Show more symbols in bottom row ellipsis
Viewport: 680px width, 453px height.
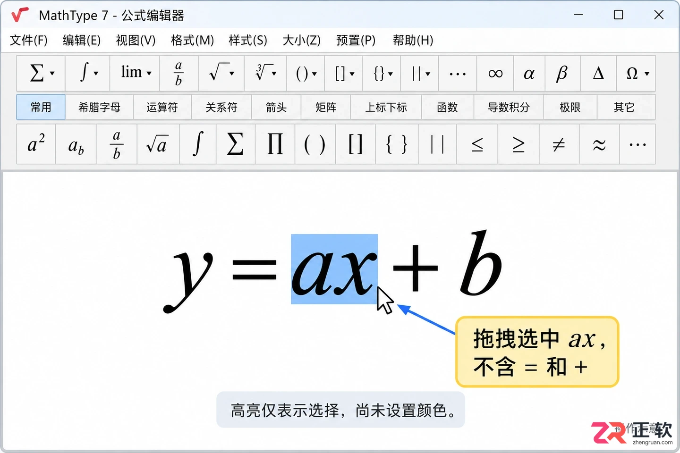click(637, 144)
